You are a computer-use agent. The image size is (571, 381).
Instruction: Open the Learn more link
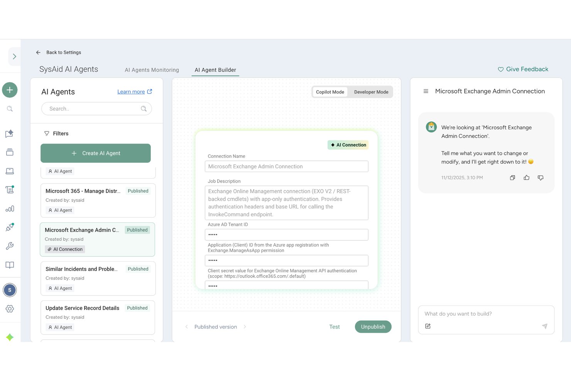[x=131, y=91]
